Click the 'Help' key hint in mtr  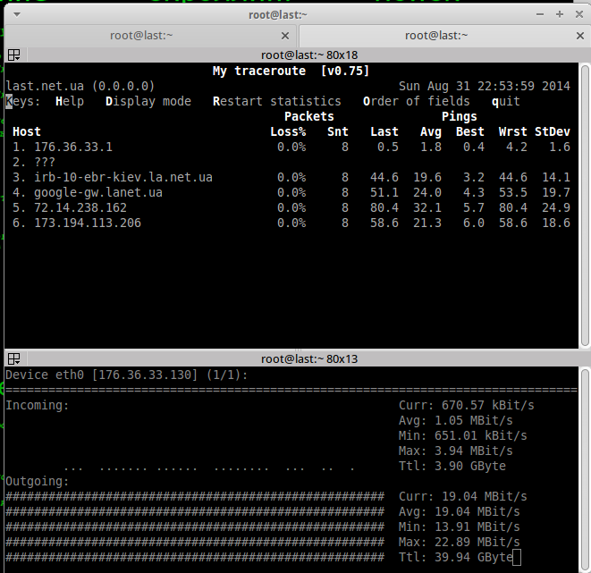pos(70,101)
